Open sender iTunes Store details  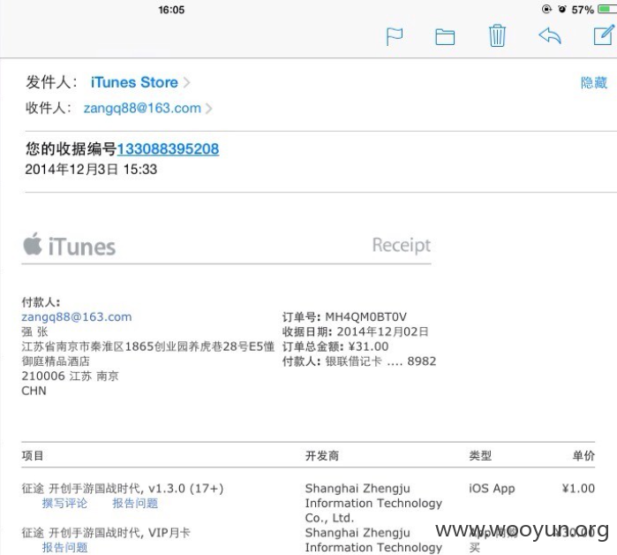pos(134,82)
